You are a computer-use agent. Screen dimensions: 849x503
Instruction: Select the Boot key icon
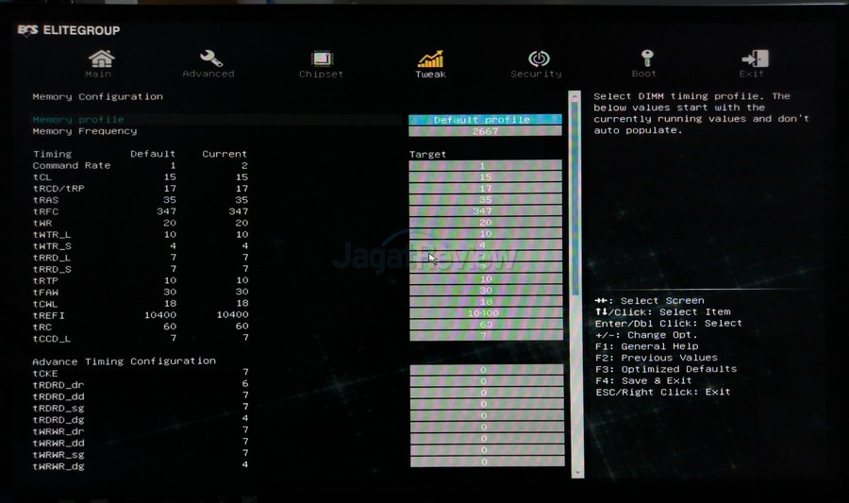tap(644, 60)
